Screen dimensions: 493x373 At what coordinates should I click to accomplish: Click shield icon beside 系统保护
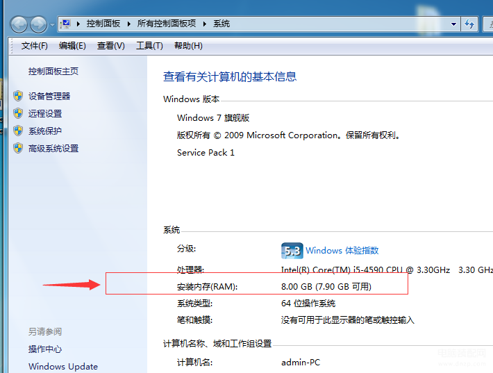(x=18, y=131)
